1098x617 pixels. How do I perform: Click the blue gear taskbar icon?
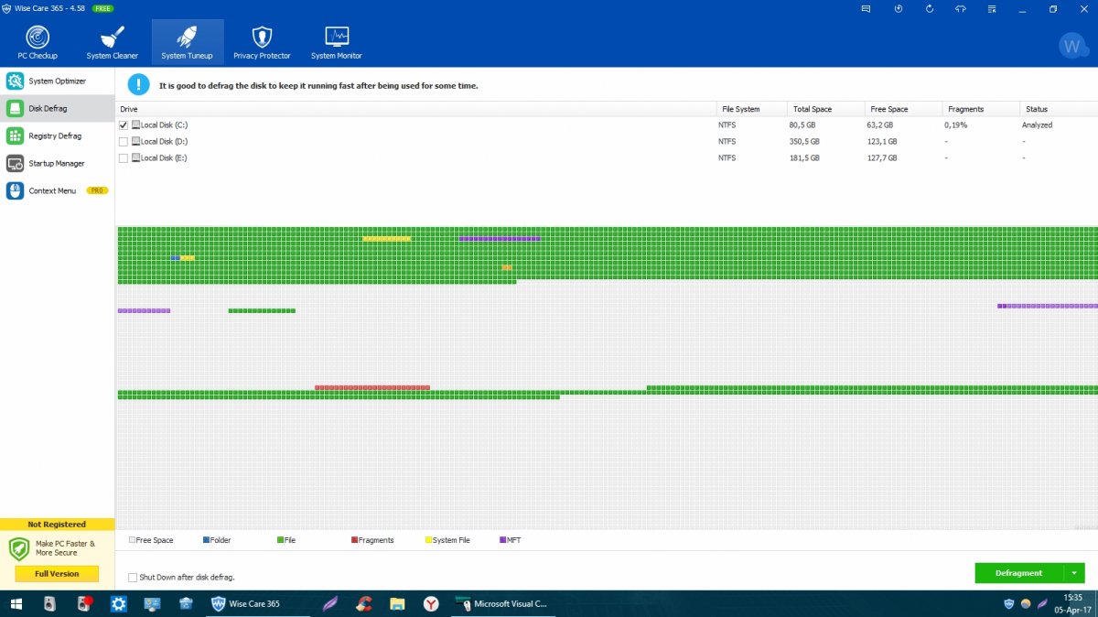coord(118,603)
